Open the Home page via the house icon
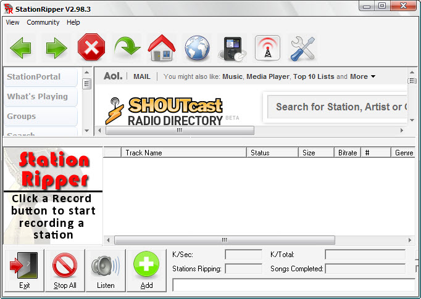421x299 pixels. [x=162, y=47]
